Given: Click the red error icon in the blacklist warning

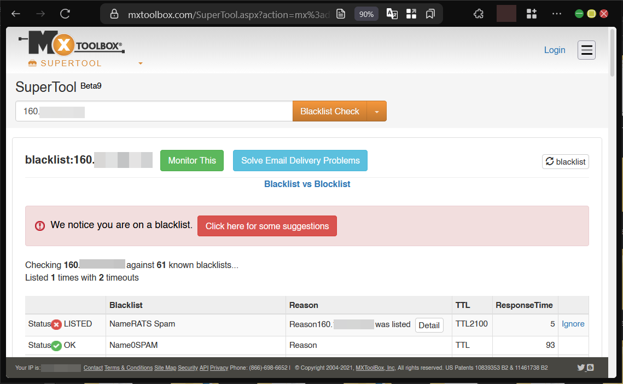Looking at the screenshot, I should (39, 225).
